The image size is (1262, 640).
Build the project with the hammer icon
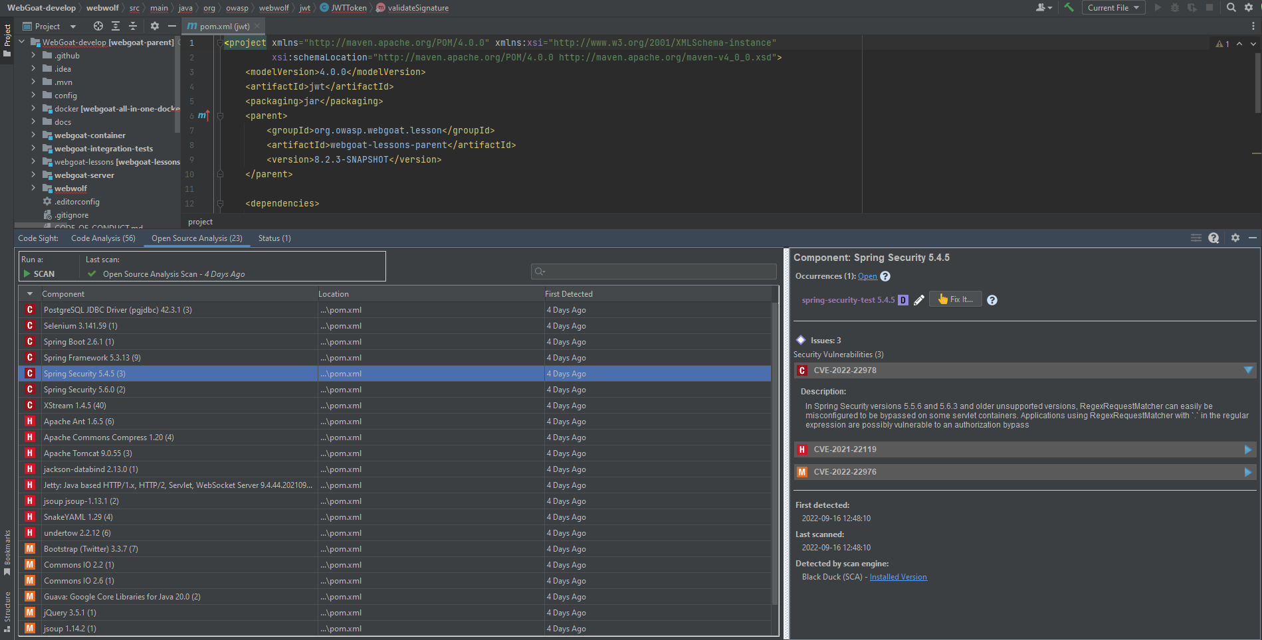click(1068, 7)
